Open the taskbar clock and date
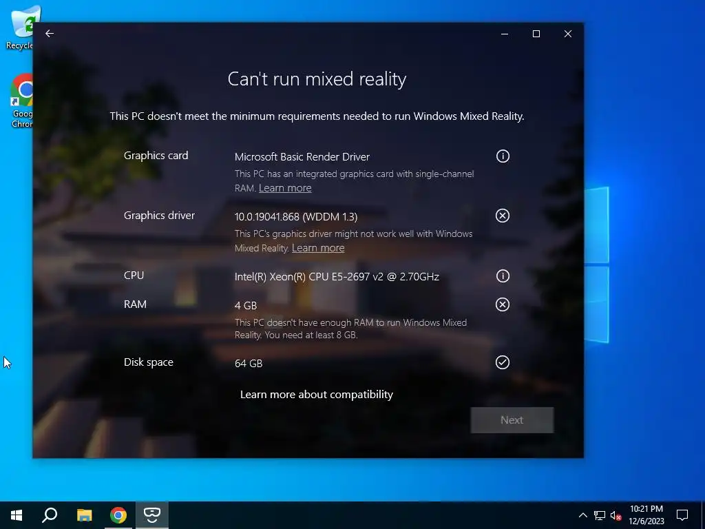This screenshot has width=705, height=529. [646, 515]
